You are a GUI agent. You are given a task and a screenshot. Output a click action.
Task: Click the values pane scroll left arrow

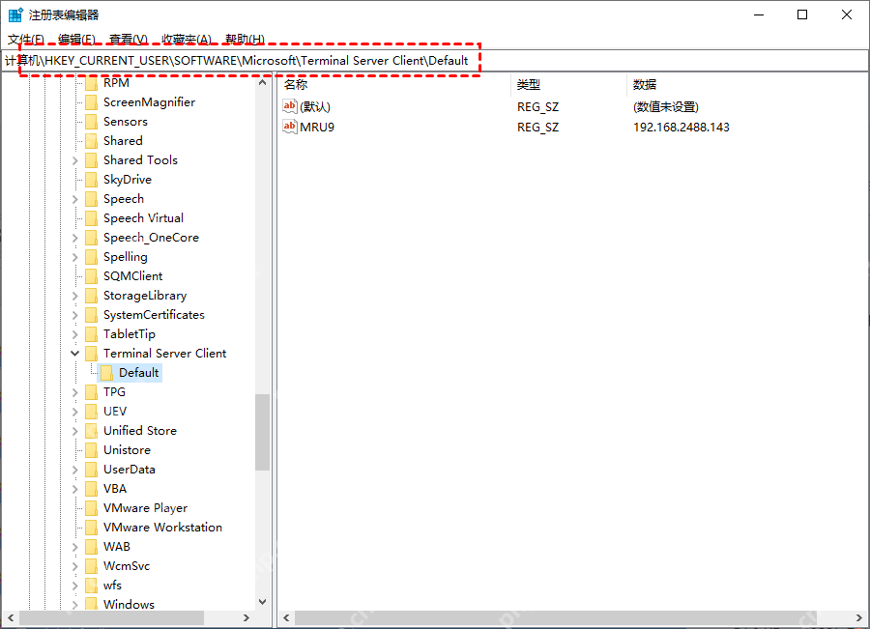pyautogui.click(x=286, y=617)
